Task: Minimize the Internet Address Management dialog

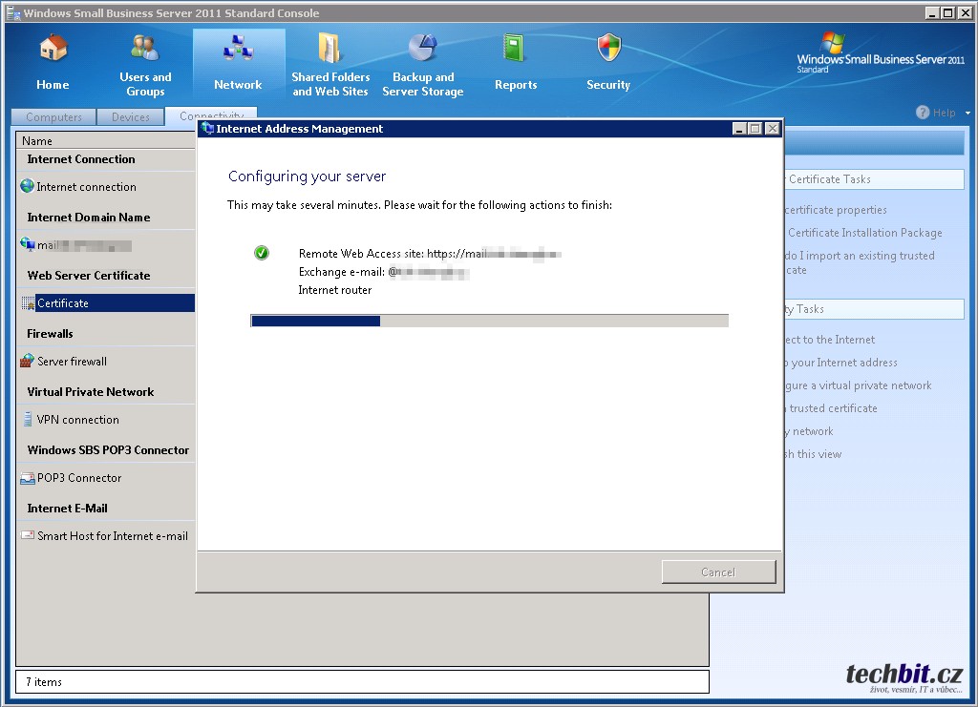Action: click(739, 129)
